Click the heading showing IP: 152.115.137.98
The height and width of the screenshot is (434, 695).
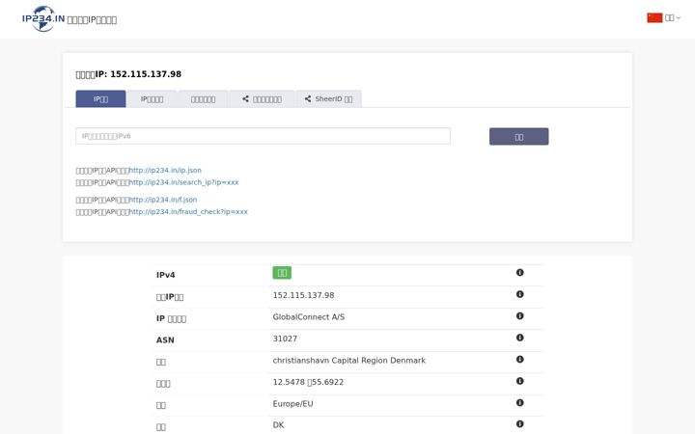tap(128, 74)
